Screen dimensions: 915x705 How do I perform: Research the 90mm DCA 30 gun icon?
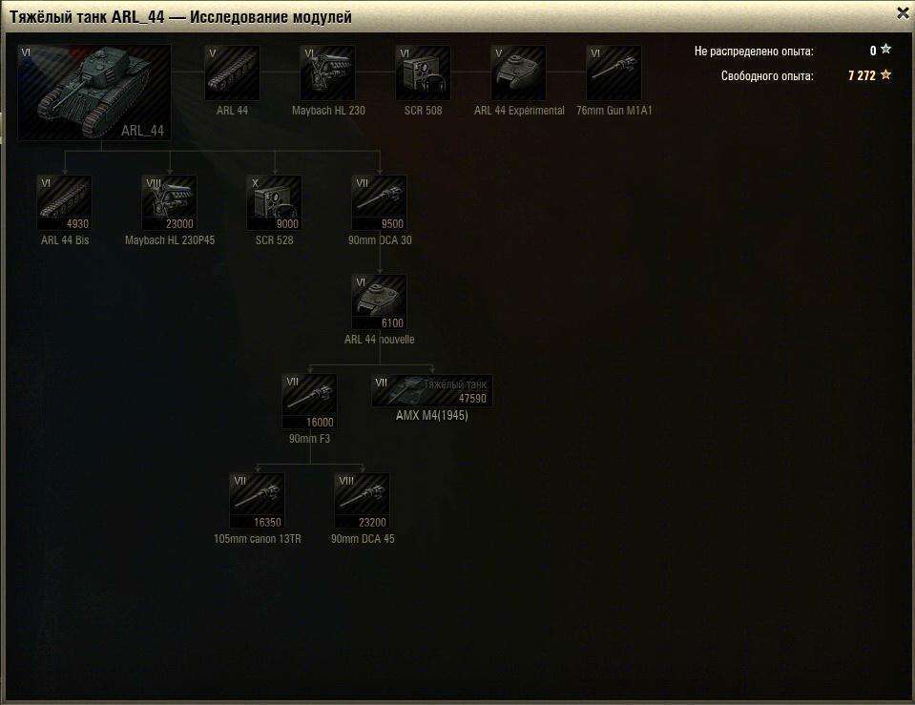pos(380,202)
